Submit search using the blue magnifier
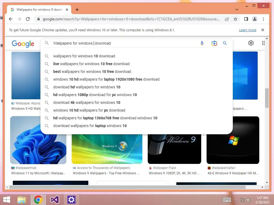The width and height of the screenshot is (274, 205). click(x=225, y=43)
